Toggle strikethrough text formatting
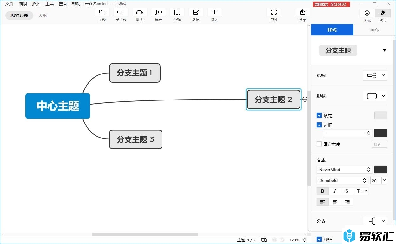Screen dimensions: 396x244 pos(347,191)
